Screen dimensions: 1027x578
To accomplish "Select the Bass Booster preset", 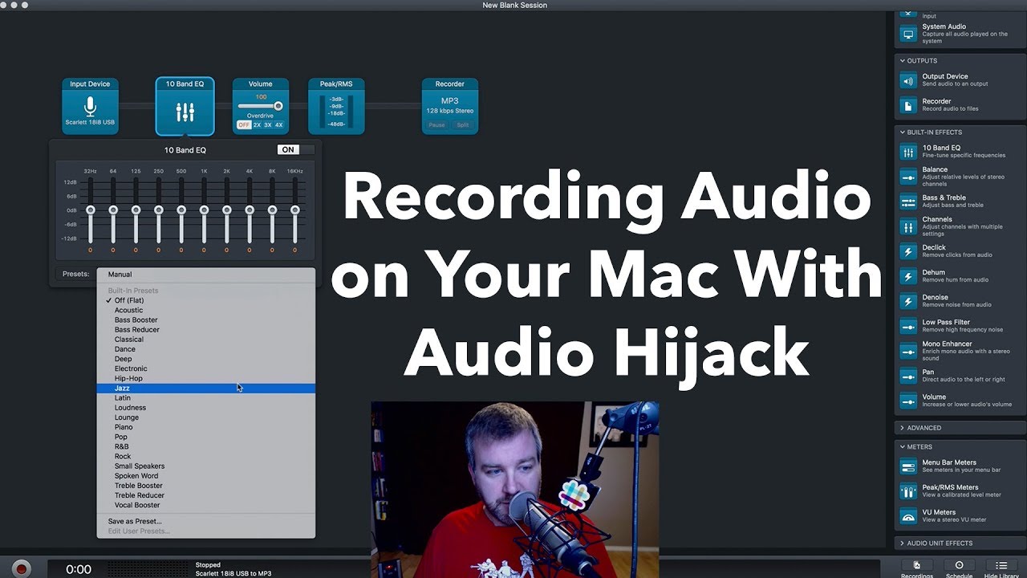I will coord(206,320).
